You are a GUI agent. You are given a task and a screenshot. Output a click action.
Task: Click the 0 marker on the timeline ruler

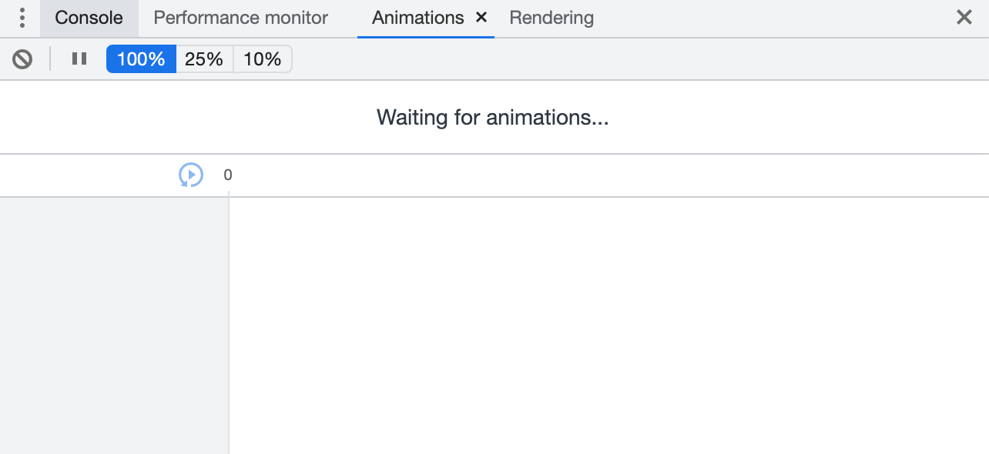tap(227, 175)
